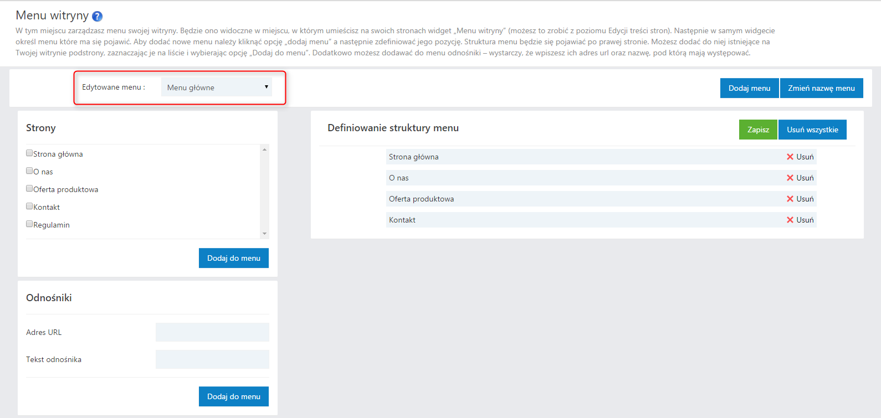This screenshot has height=418, width=881.
Task: Click the red X beside O nas
Action: point(790,178)
